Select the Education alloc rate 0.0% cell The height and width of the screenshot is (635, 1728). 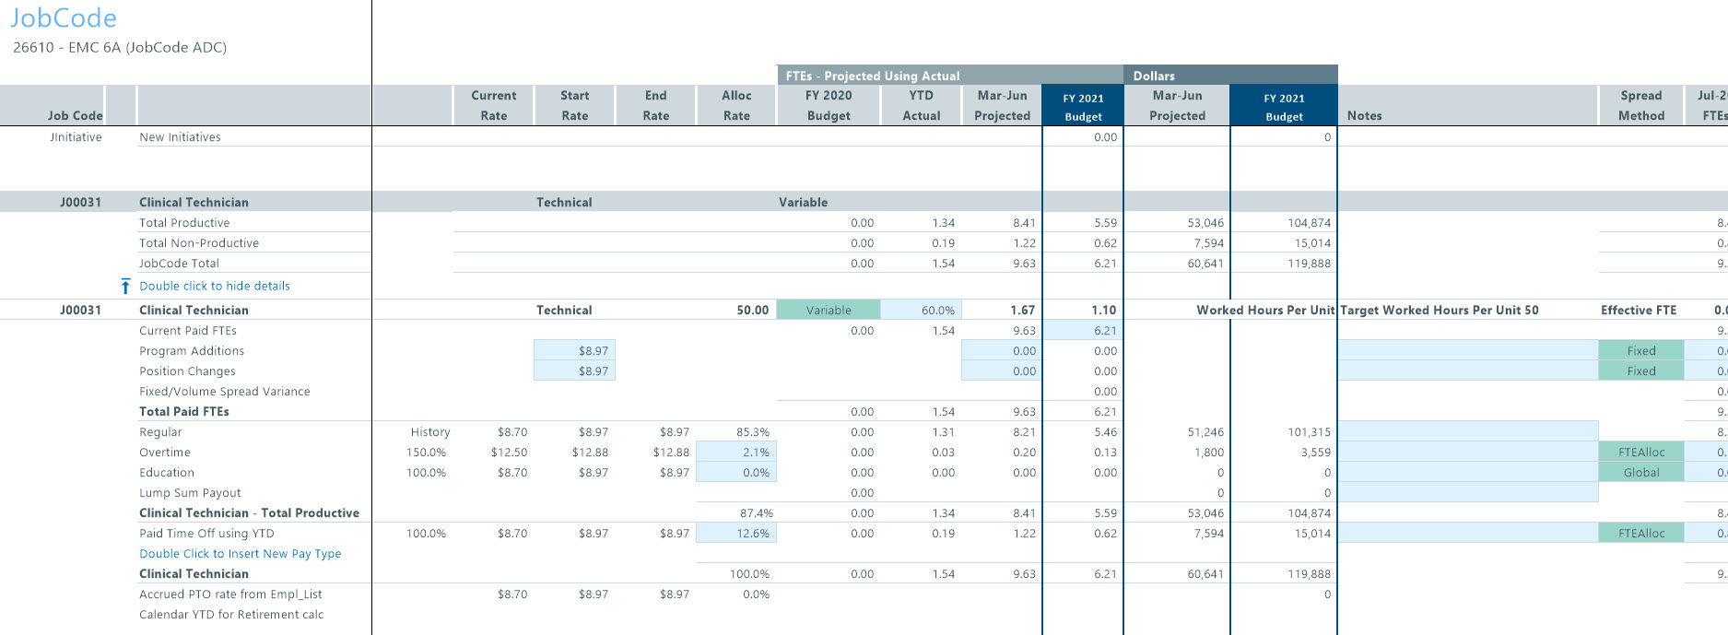[x=736, y=473]
